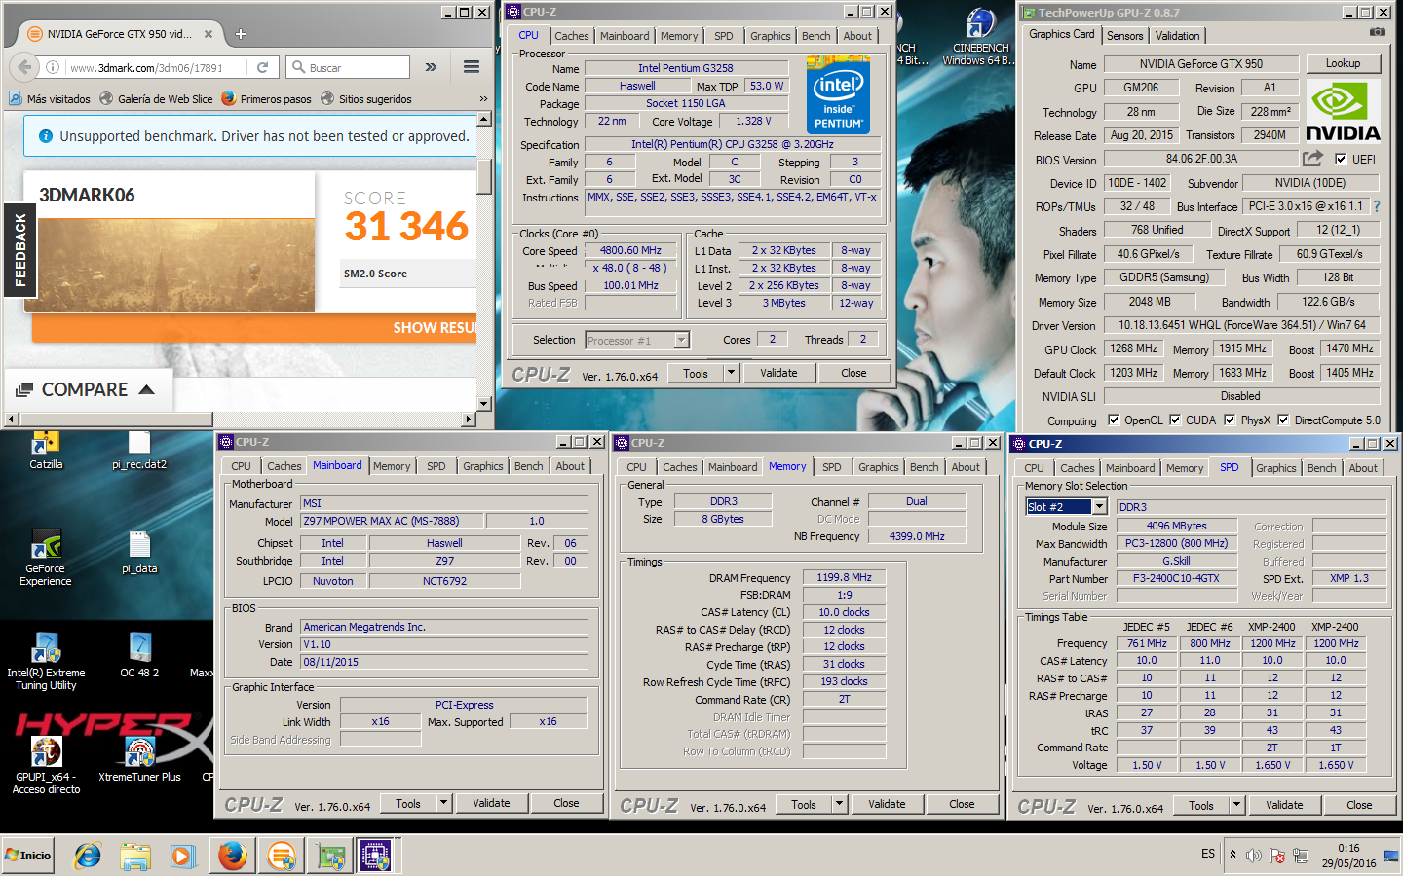The height and width of the screenshot is (876, 1403).
Task: Select the CINEBENCH Windows 64 Bit desktop icon
Action: coord(980,37)
